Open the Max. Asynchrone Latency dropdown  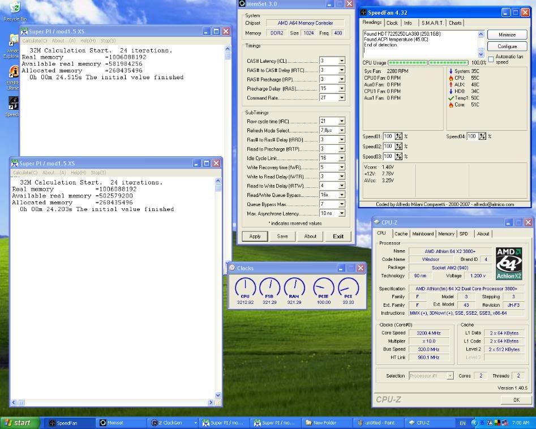(x=341, y=213)
